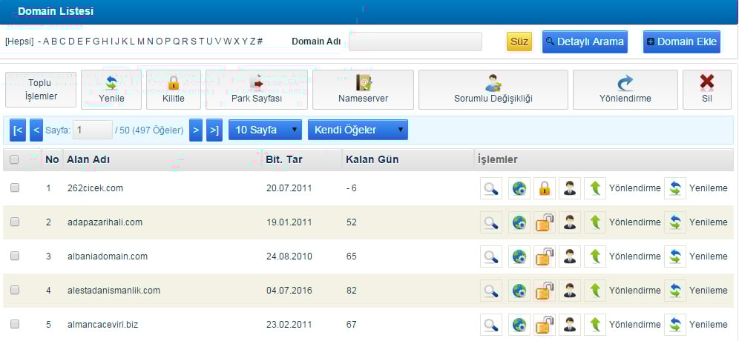Click green arrow forwarding icon for 262cicek.com

(x=595, y=188)
